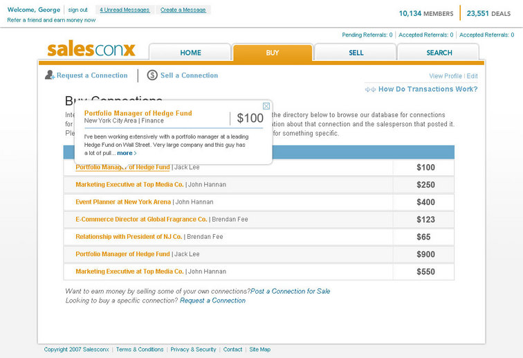The height and width of the screenshot is (358, 523).
Task: Click the $100 price in the popup
Action: (250, 118)
